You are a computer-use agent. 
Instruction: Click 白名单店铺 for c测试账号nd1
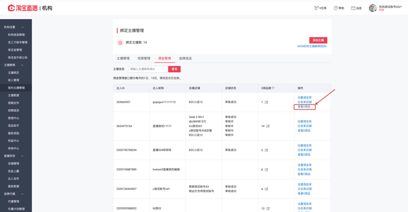coord(304,189)
